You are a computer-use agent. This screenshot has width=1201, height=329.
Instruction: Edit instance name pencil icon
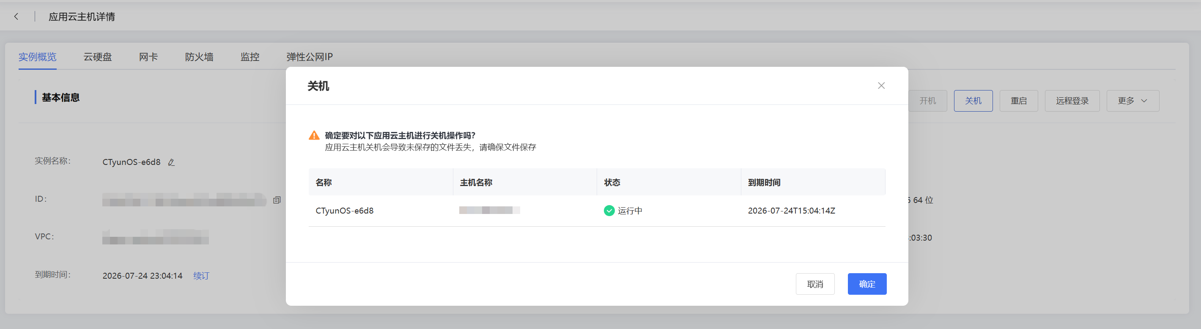[171, 162]
